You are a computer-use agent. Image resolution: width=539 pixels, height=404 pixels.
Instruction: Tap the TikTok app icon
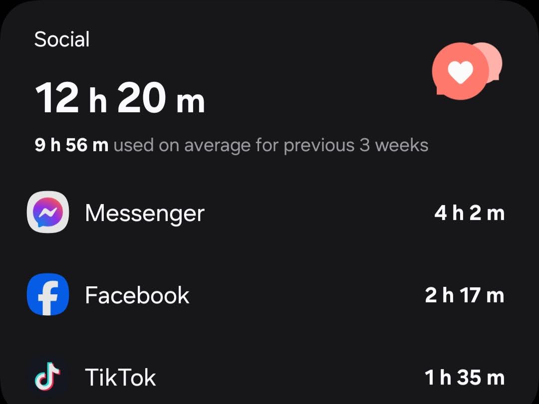[48, 377]
